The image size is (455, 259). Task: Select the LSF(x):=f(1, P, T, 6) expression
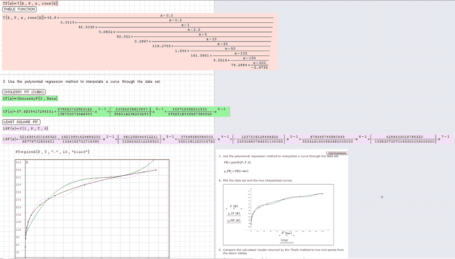pyautogui.click(x=25, y=128)
